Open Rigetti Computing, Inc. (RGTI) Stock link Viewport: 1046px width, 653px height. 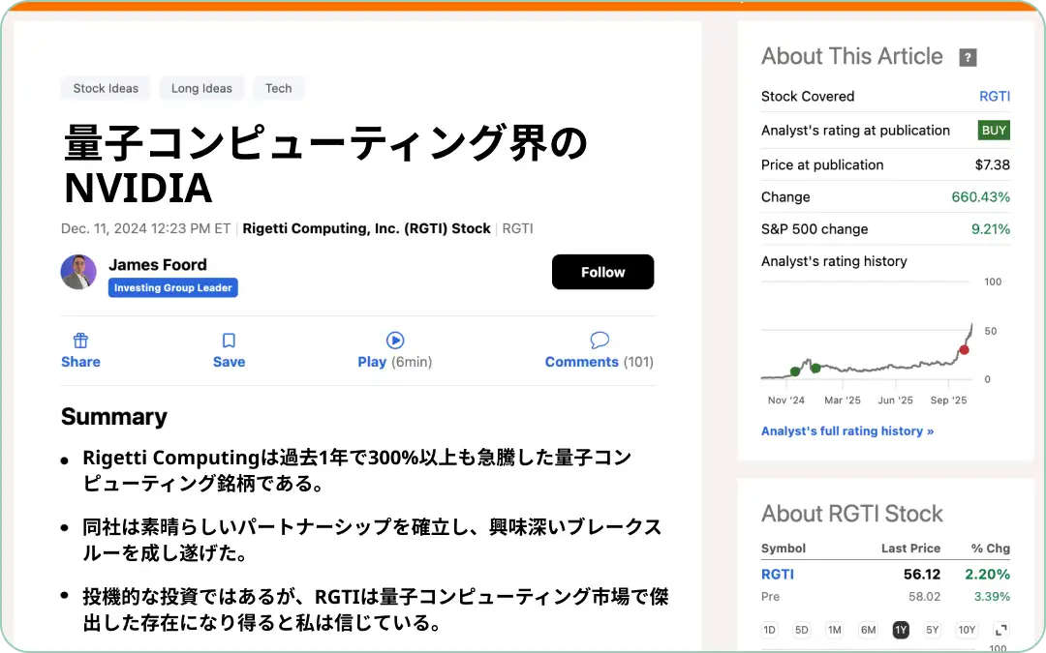point(366,228)
